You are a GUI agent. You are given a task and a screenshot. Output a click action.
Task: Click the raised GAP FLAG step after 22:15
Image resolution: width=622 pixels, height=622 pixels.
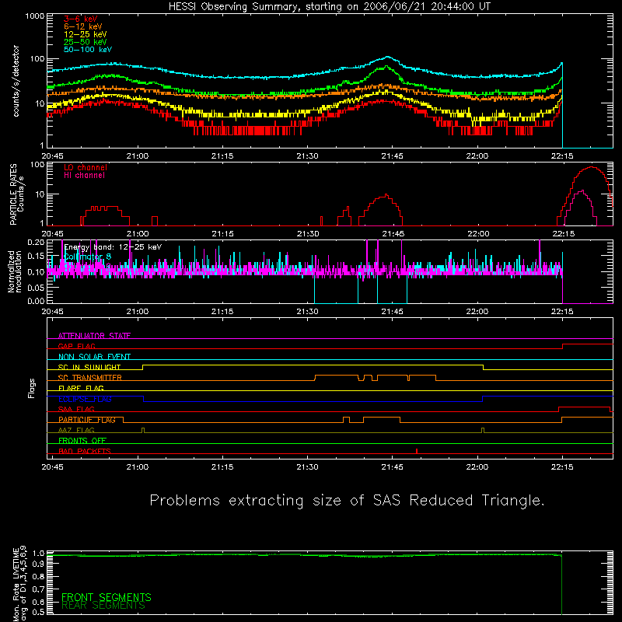pos(588,344)
